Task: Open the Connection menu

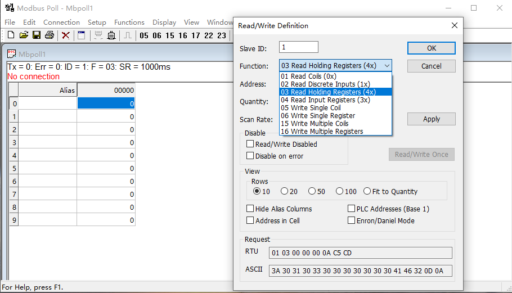Action: coord(61,22)
